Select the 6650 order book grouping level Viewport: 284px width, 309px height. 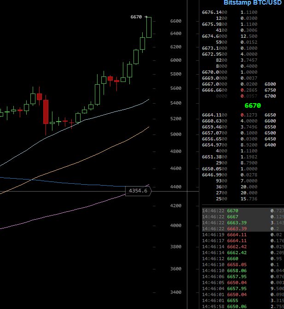[270, 115]
